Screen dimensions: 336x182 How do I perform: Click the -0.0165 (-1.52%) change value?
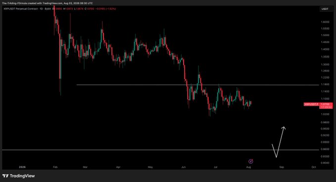(105, 9)
